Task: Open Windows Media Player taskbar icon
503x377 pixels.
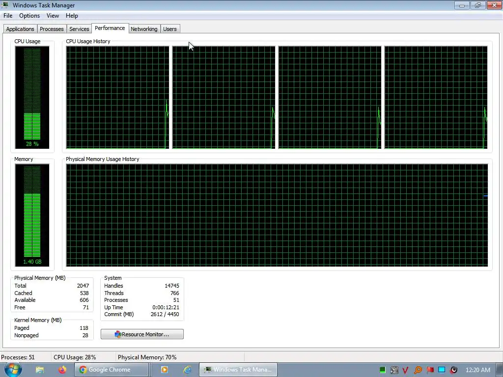Action: click(164, 370)
